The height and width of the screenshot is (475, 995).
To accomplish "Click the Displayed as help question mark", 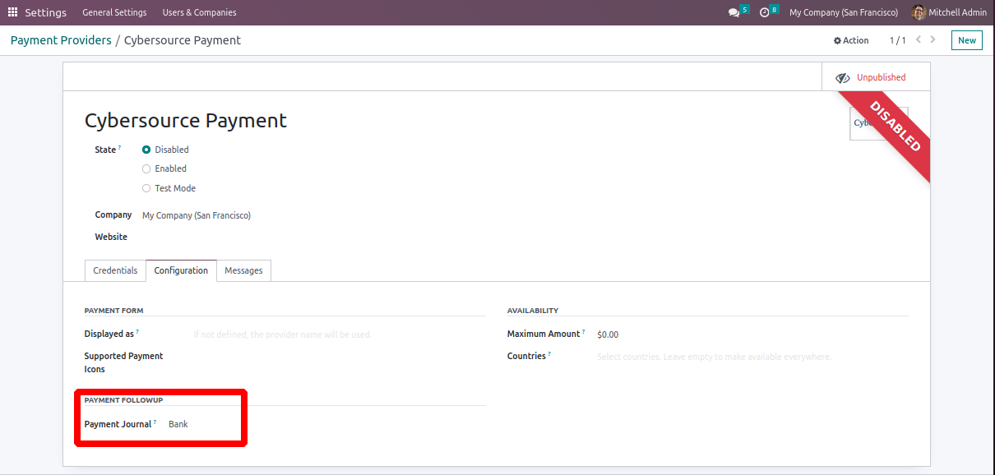I will click(137, 332).
